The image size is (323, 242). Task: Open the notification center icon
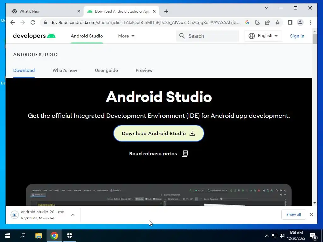pyautogui.click(x=313, y=236)
